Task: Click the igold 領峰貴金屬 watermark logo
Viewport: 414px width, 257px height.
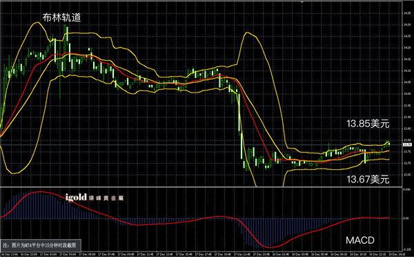Action: (95, 198)
